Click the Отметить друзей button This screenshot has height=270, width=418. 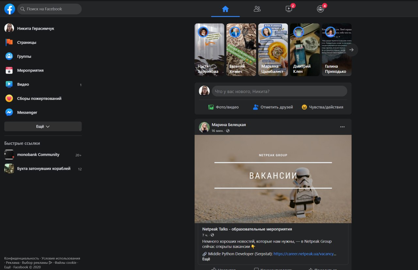pos(273,107)
